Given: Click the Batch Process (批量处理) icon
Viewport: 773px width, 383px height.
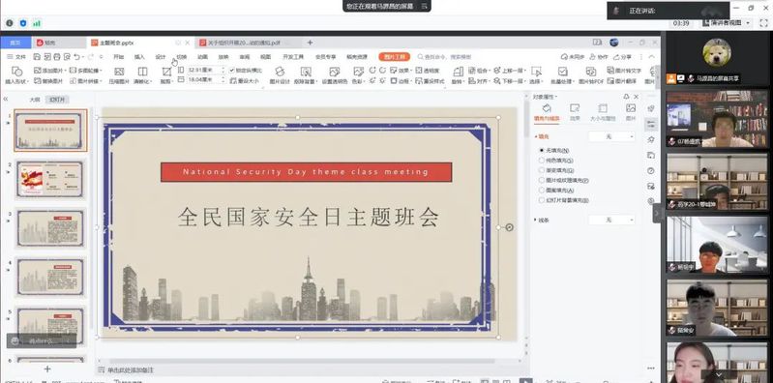Looking at the screenshot, I should [562, 72].
